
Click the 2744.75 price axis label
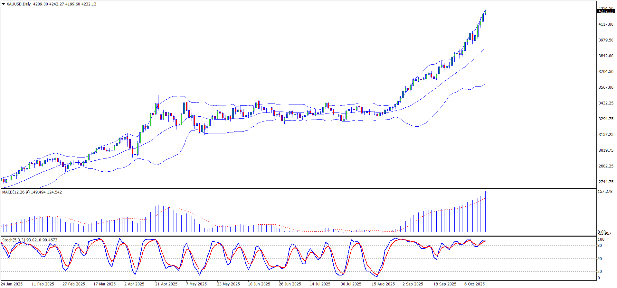tap(606, 182)
